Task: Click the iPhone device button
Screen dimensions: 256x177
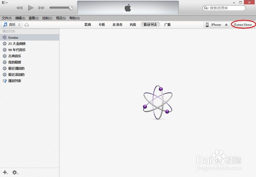Action: tap(215, 25)
